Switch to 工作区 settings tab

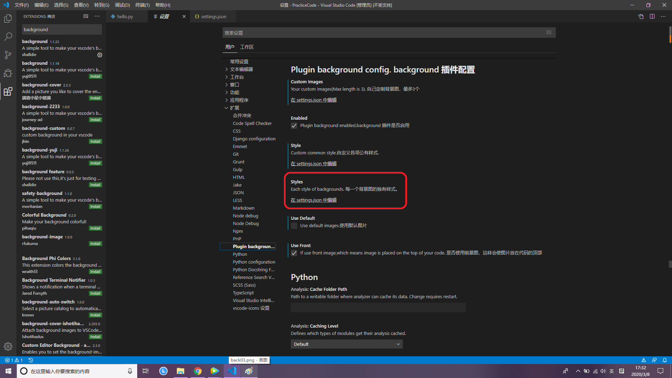(247, 47)
